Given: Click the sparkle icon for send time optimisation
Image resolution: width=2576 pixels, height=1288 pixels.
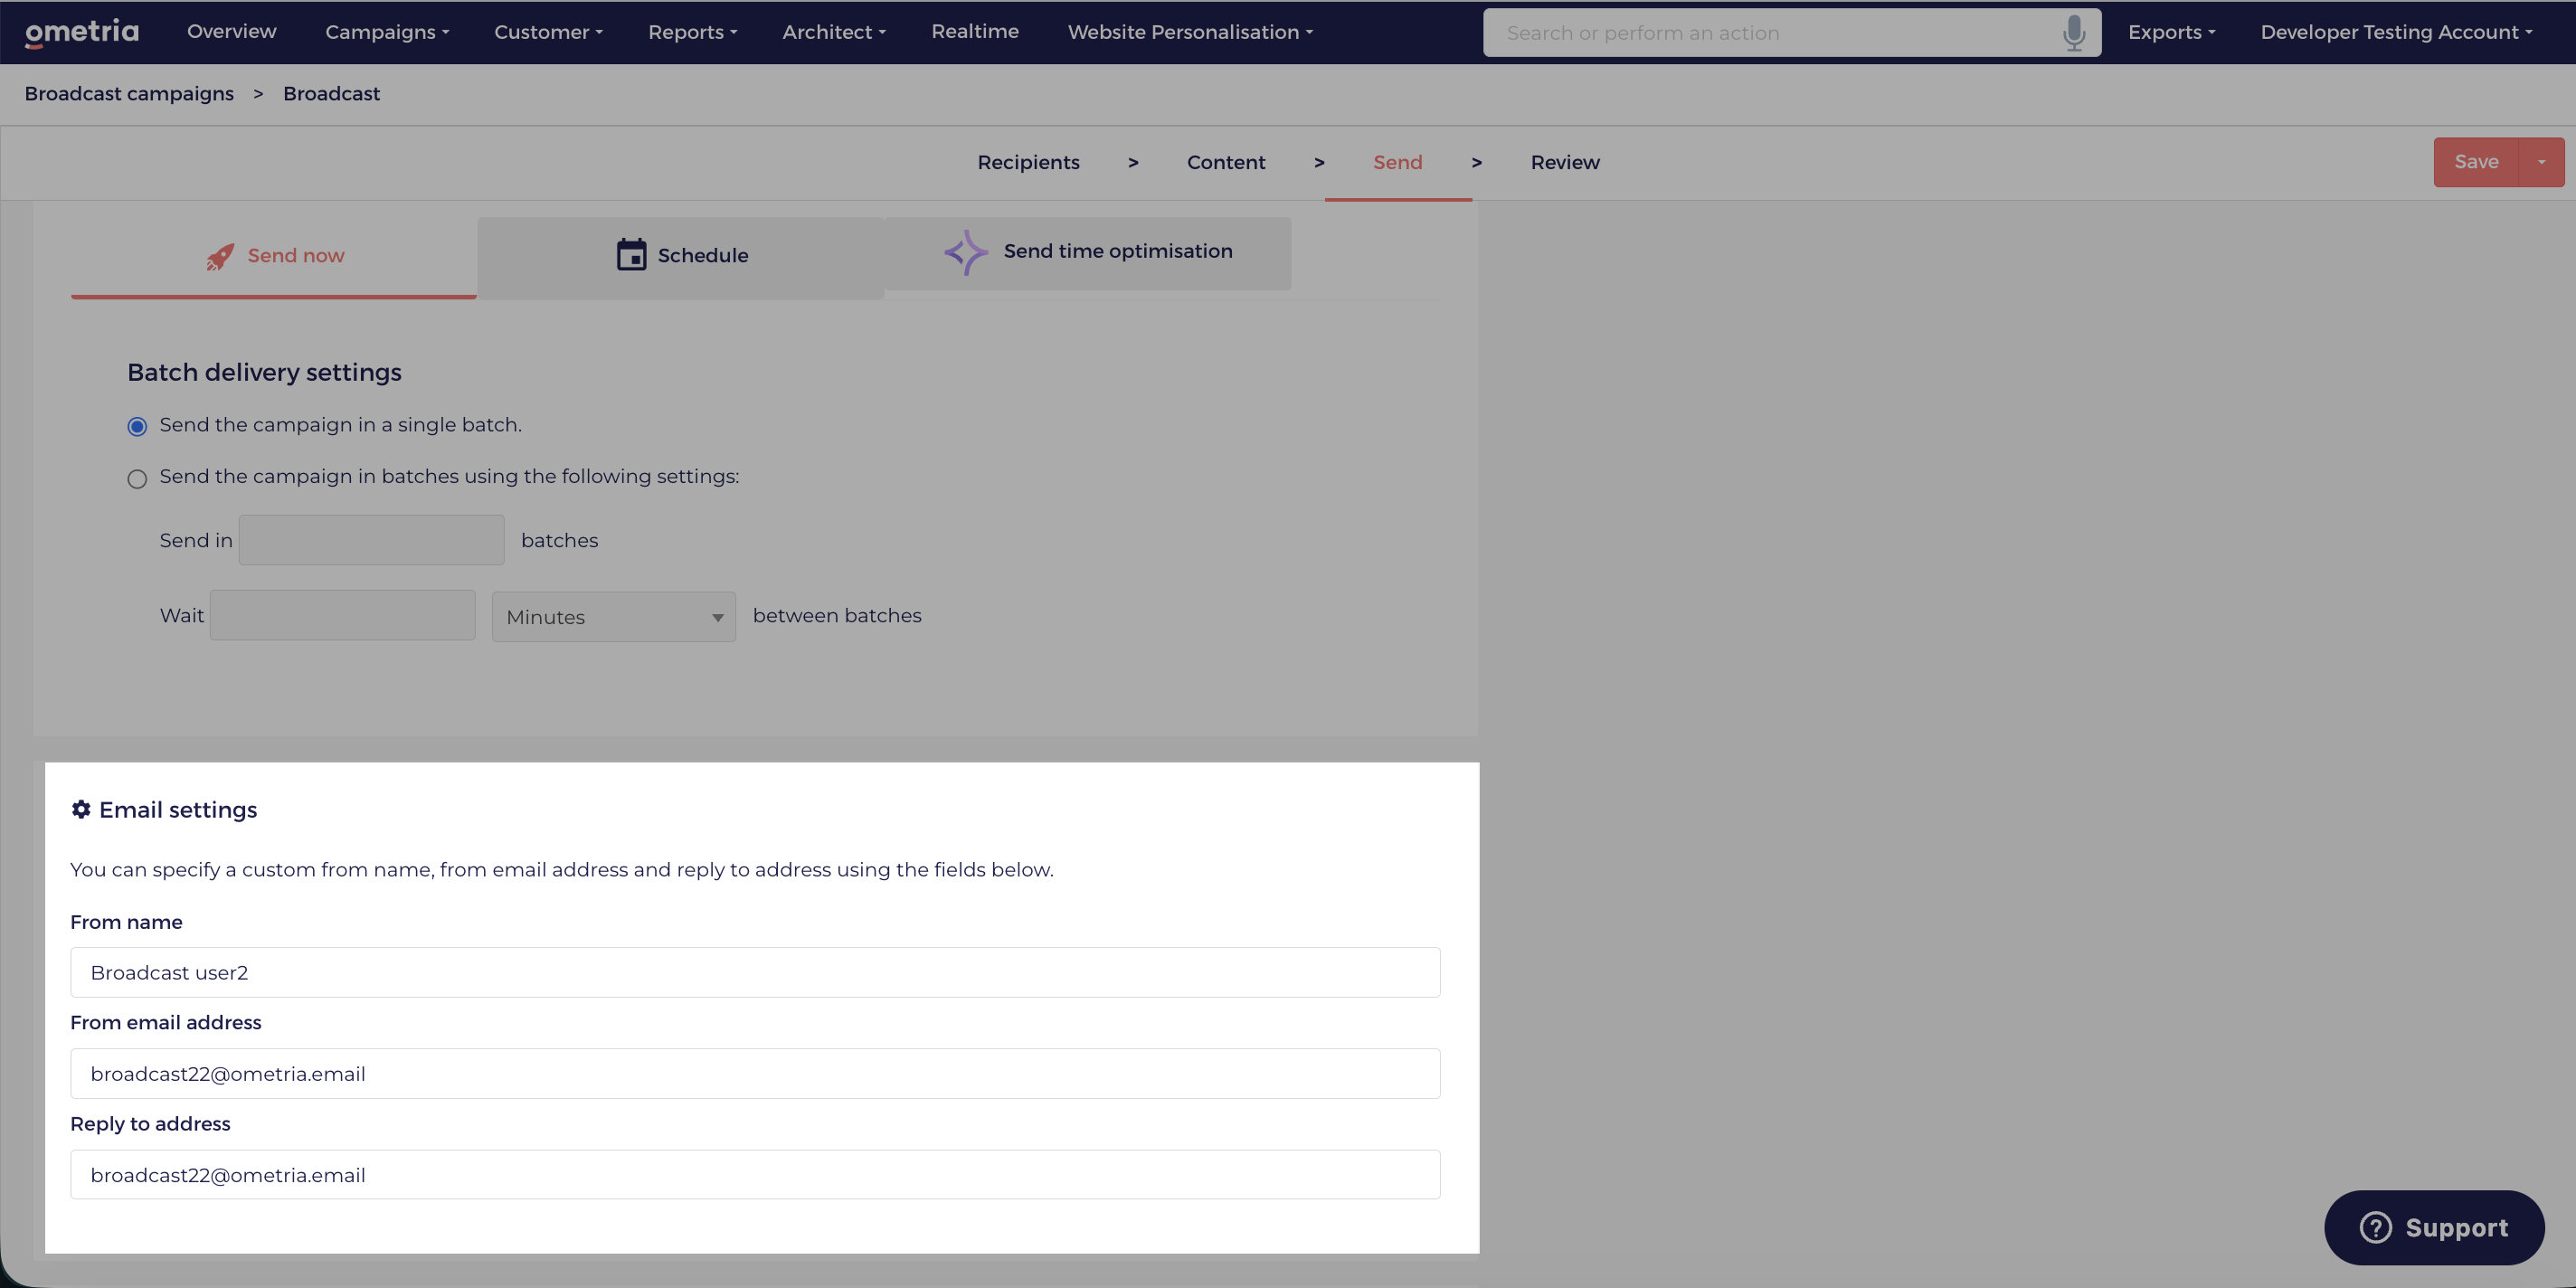Looking at the screenshot, I should [965, 252].
